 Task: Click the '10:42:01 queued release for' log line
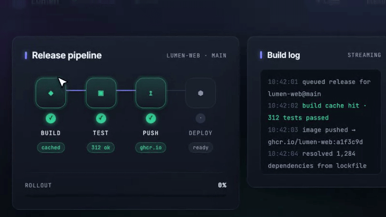point(319,82)
